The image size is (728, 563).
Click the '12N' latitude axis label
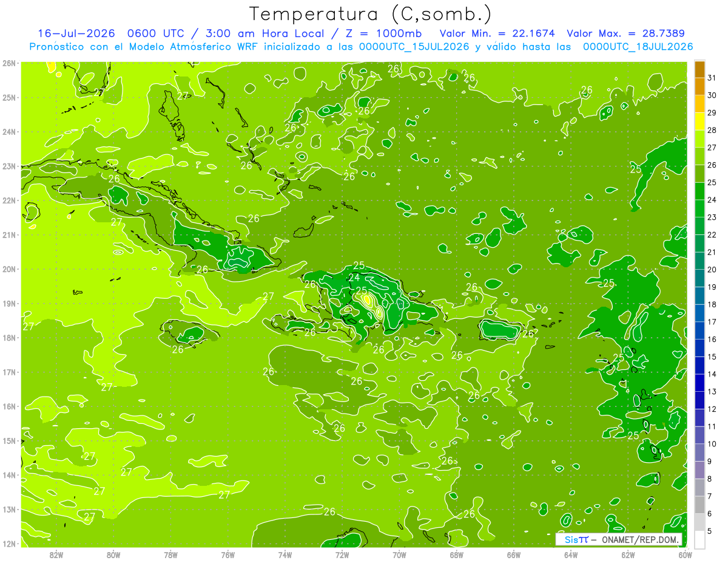[9, 543]
